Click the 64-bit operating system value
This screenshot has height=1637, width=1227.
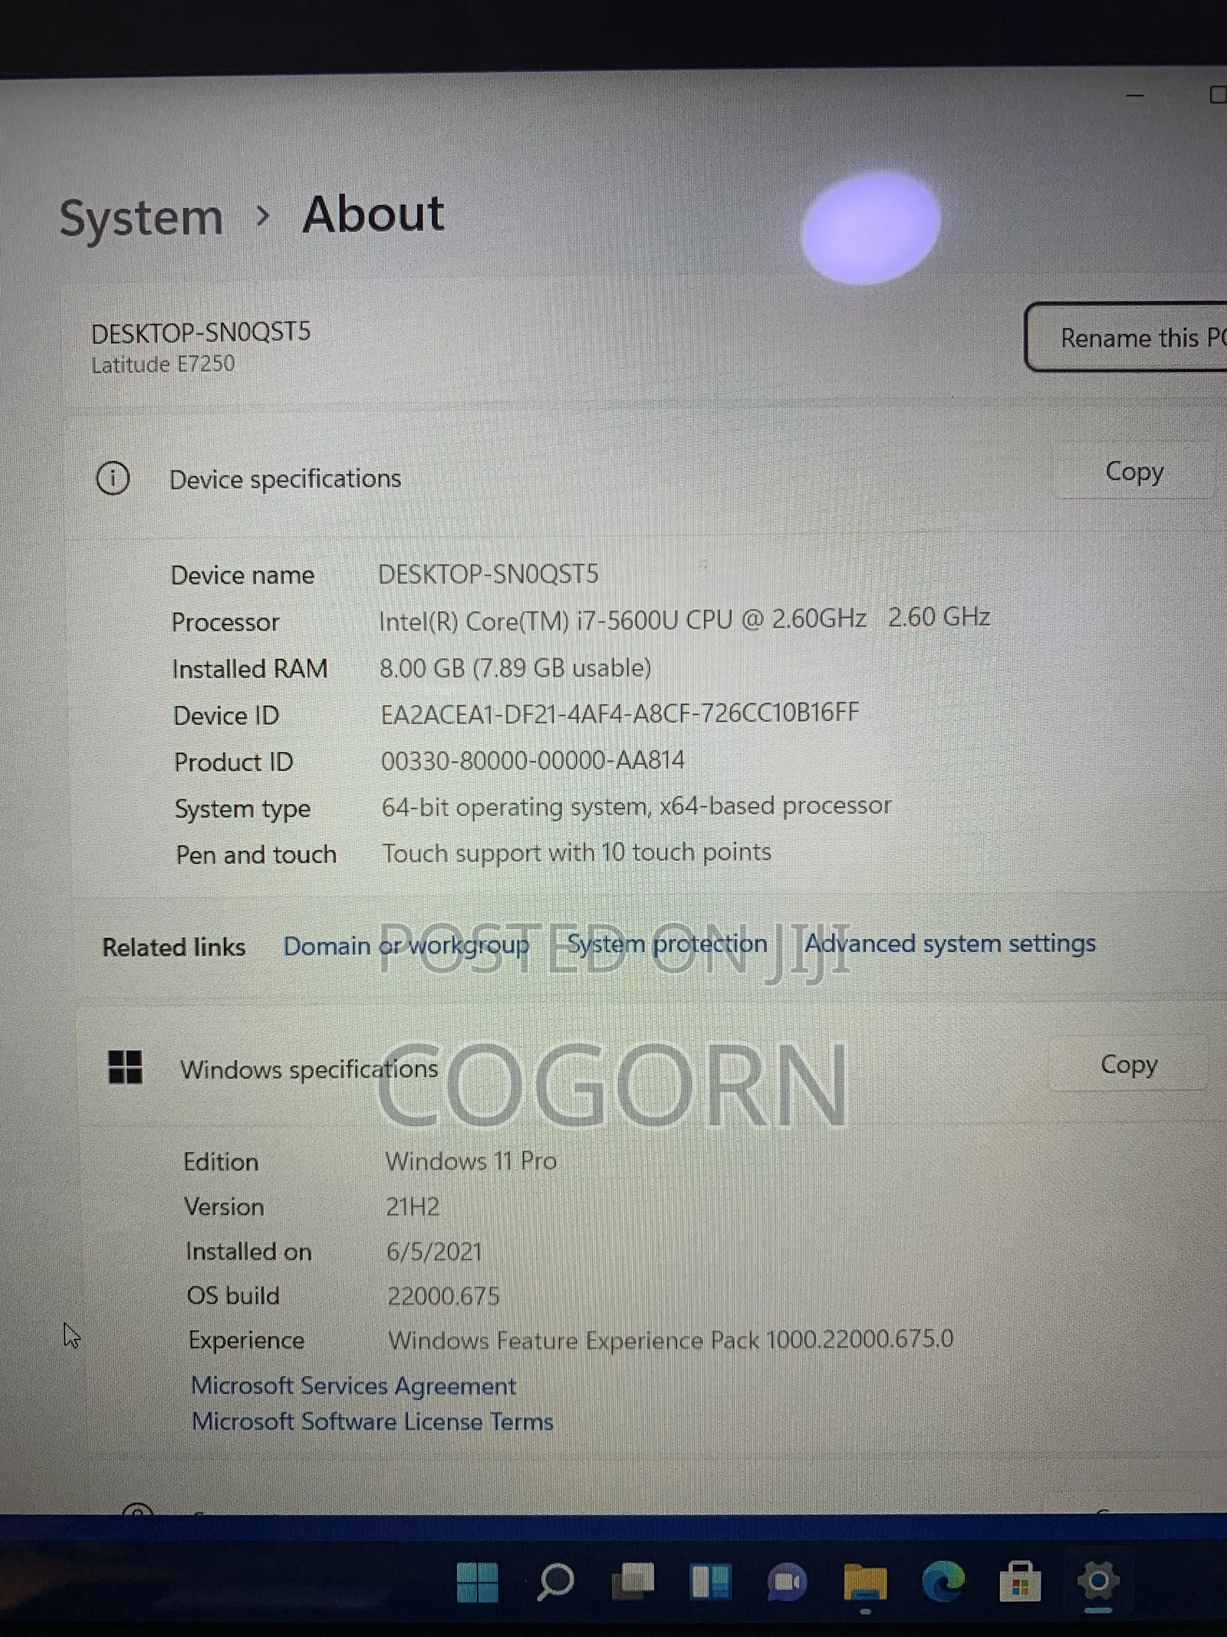point(637,806)
